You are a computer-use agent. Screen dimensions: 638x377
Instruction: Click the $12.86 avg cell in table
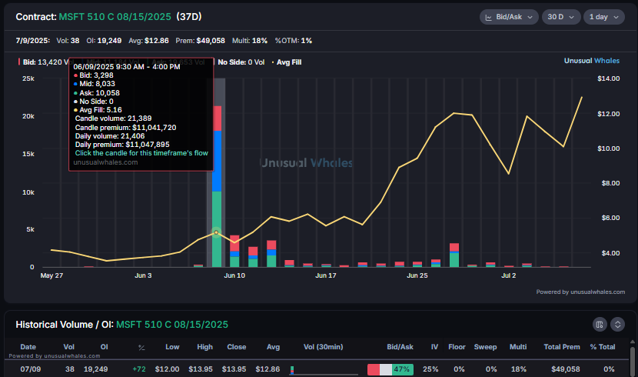click(x=267, y=369)
